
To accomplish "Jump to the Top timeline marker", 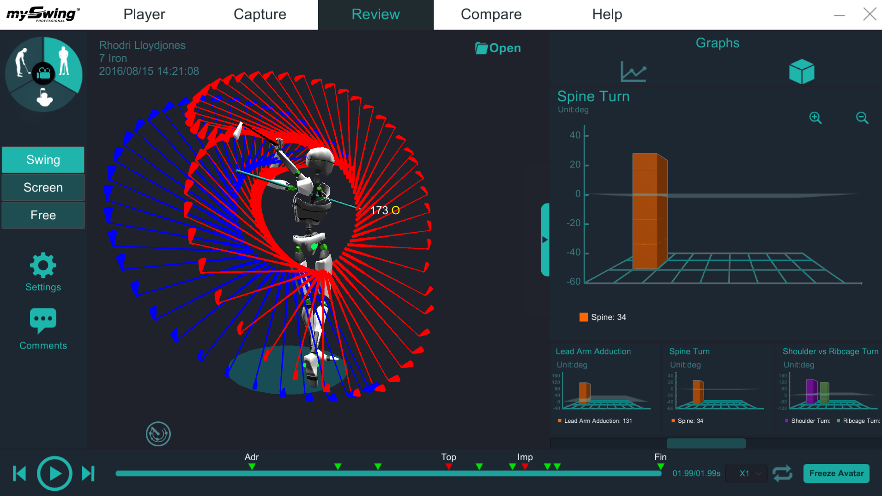I will pyautogui.click(x=449, y=467).
